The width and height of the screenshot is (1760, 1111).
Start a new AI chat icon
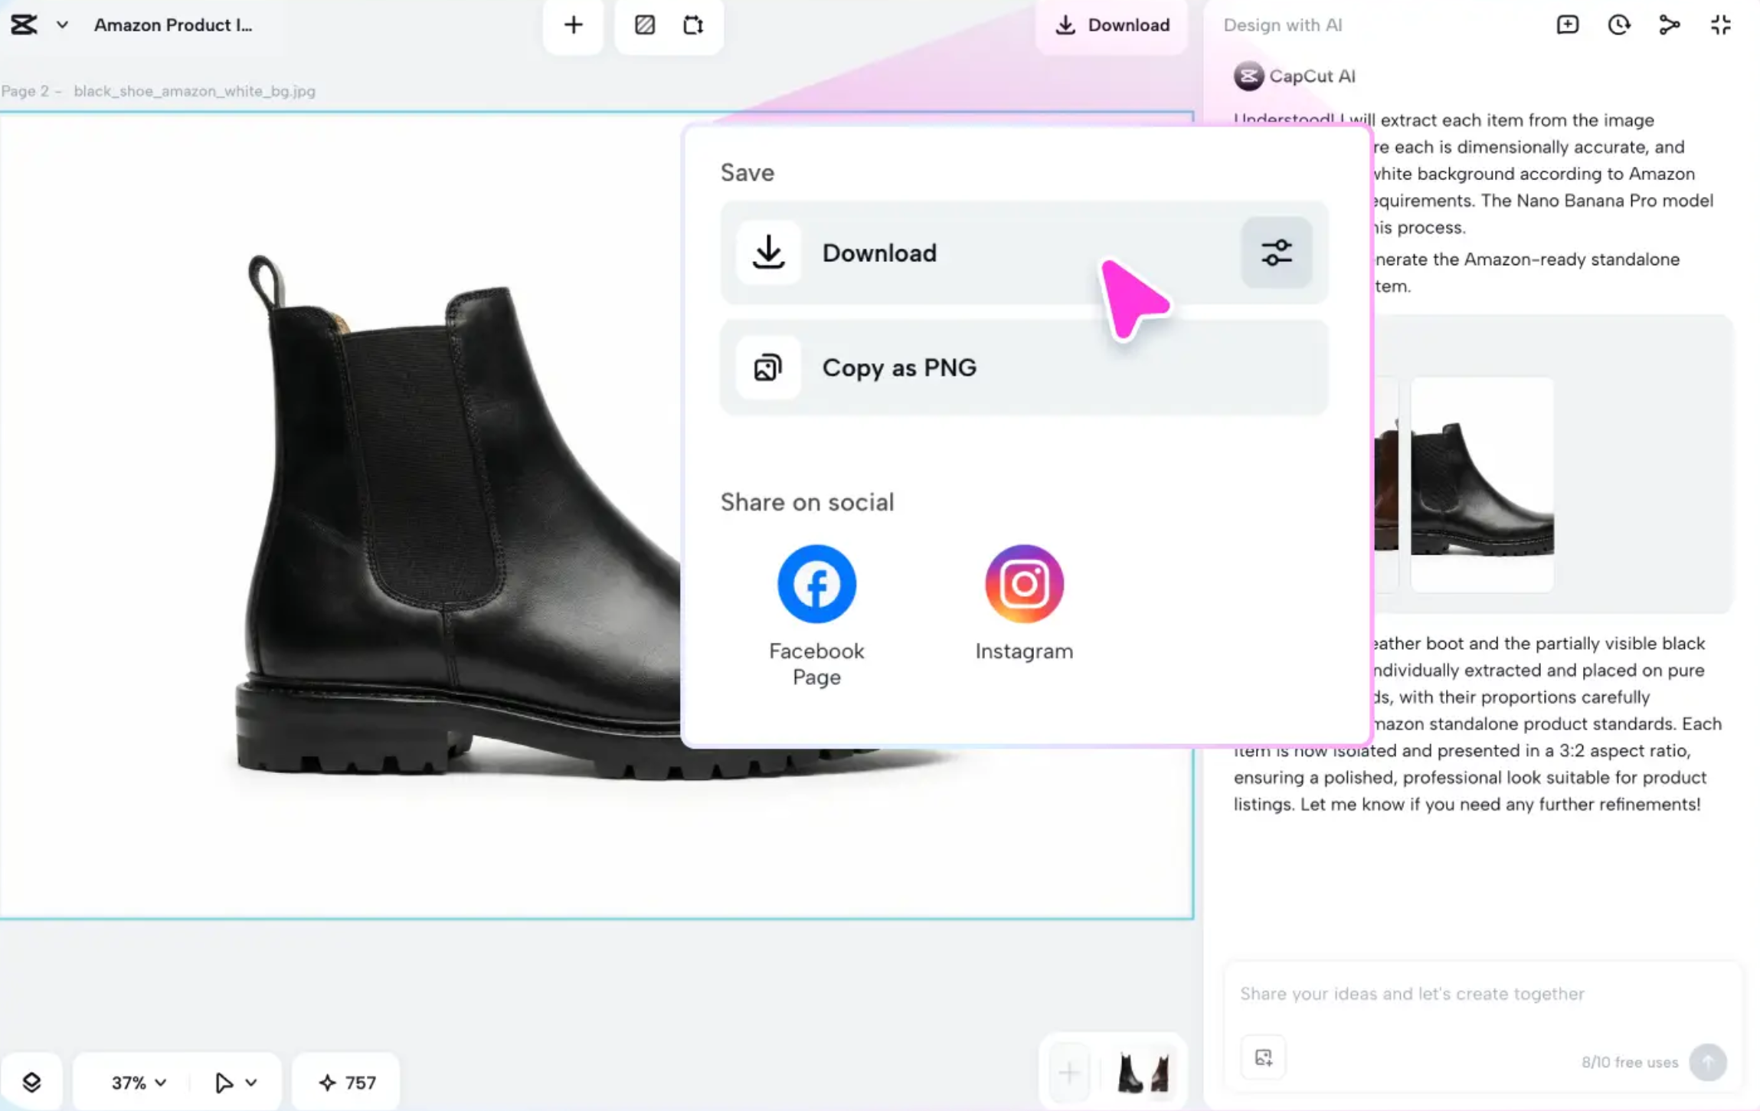click(1567, 25)
